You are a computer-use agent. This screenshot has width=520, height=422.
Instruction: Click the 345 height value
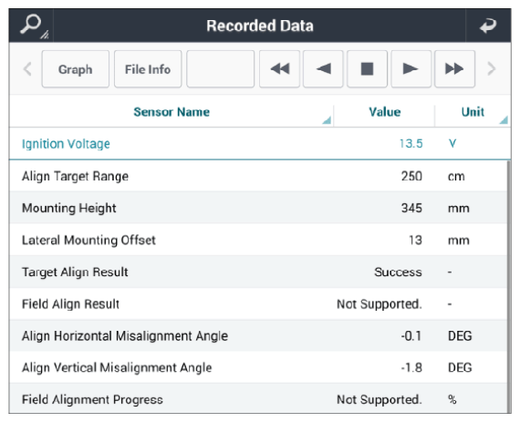(411, 208)
